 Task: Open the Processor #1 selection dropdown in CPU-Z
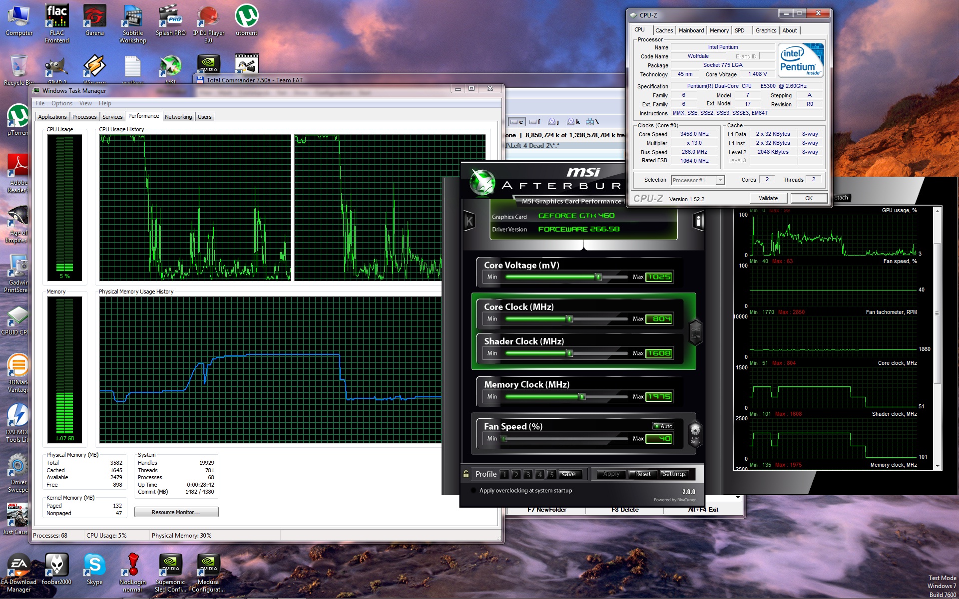[x=698, y=180]
